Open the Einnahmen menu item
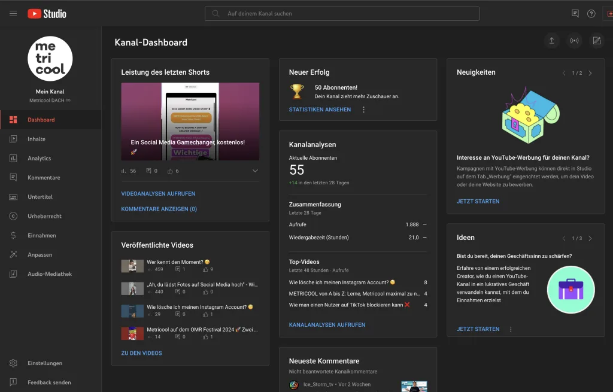The width and height of the screenshot is (613, 392). (51, 235)
